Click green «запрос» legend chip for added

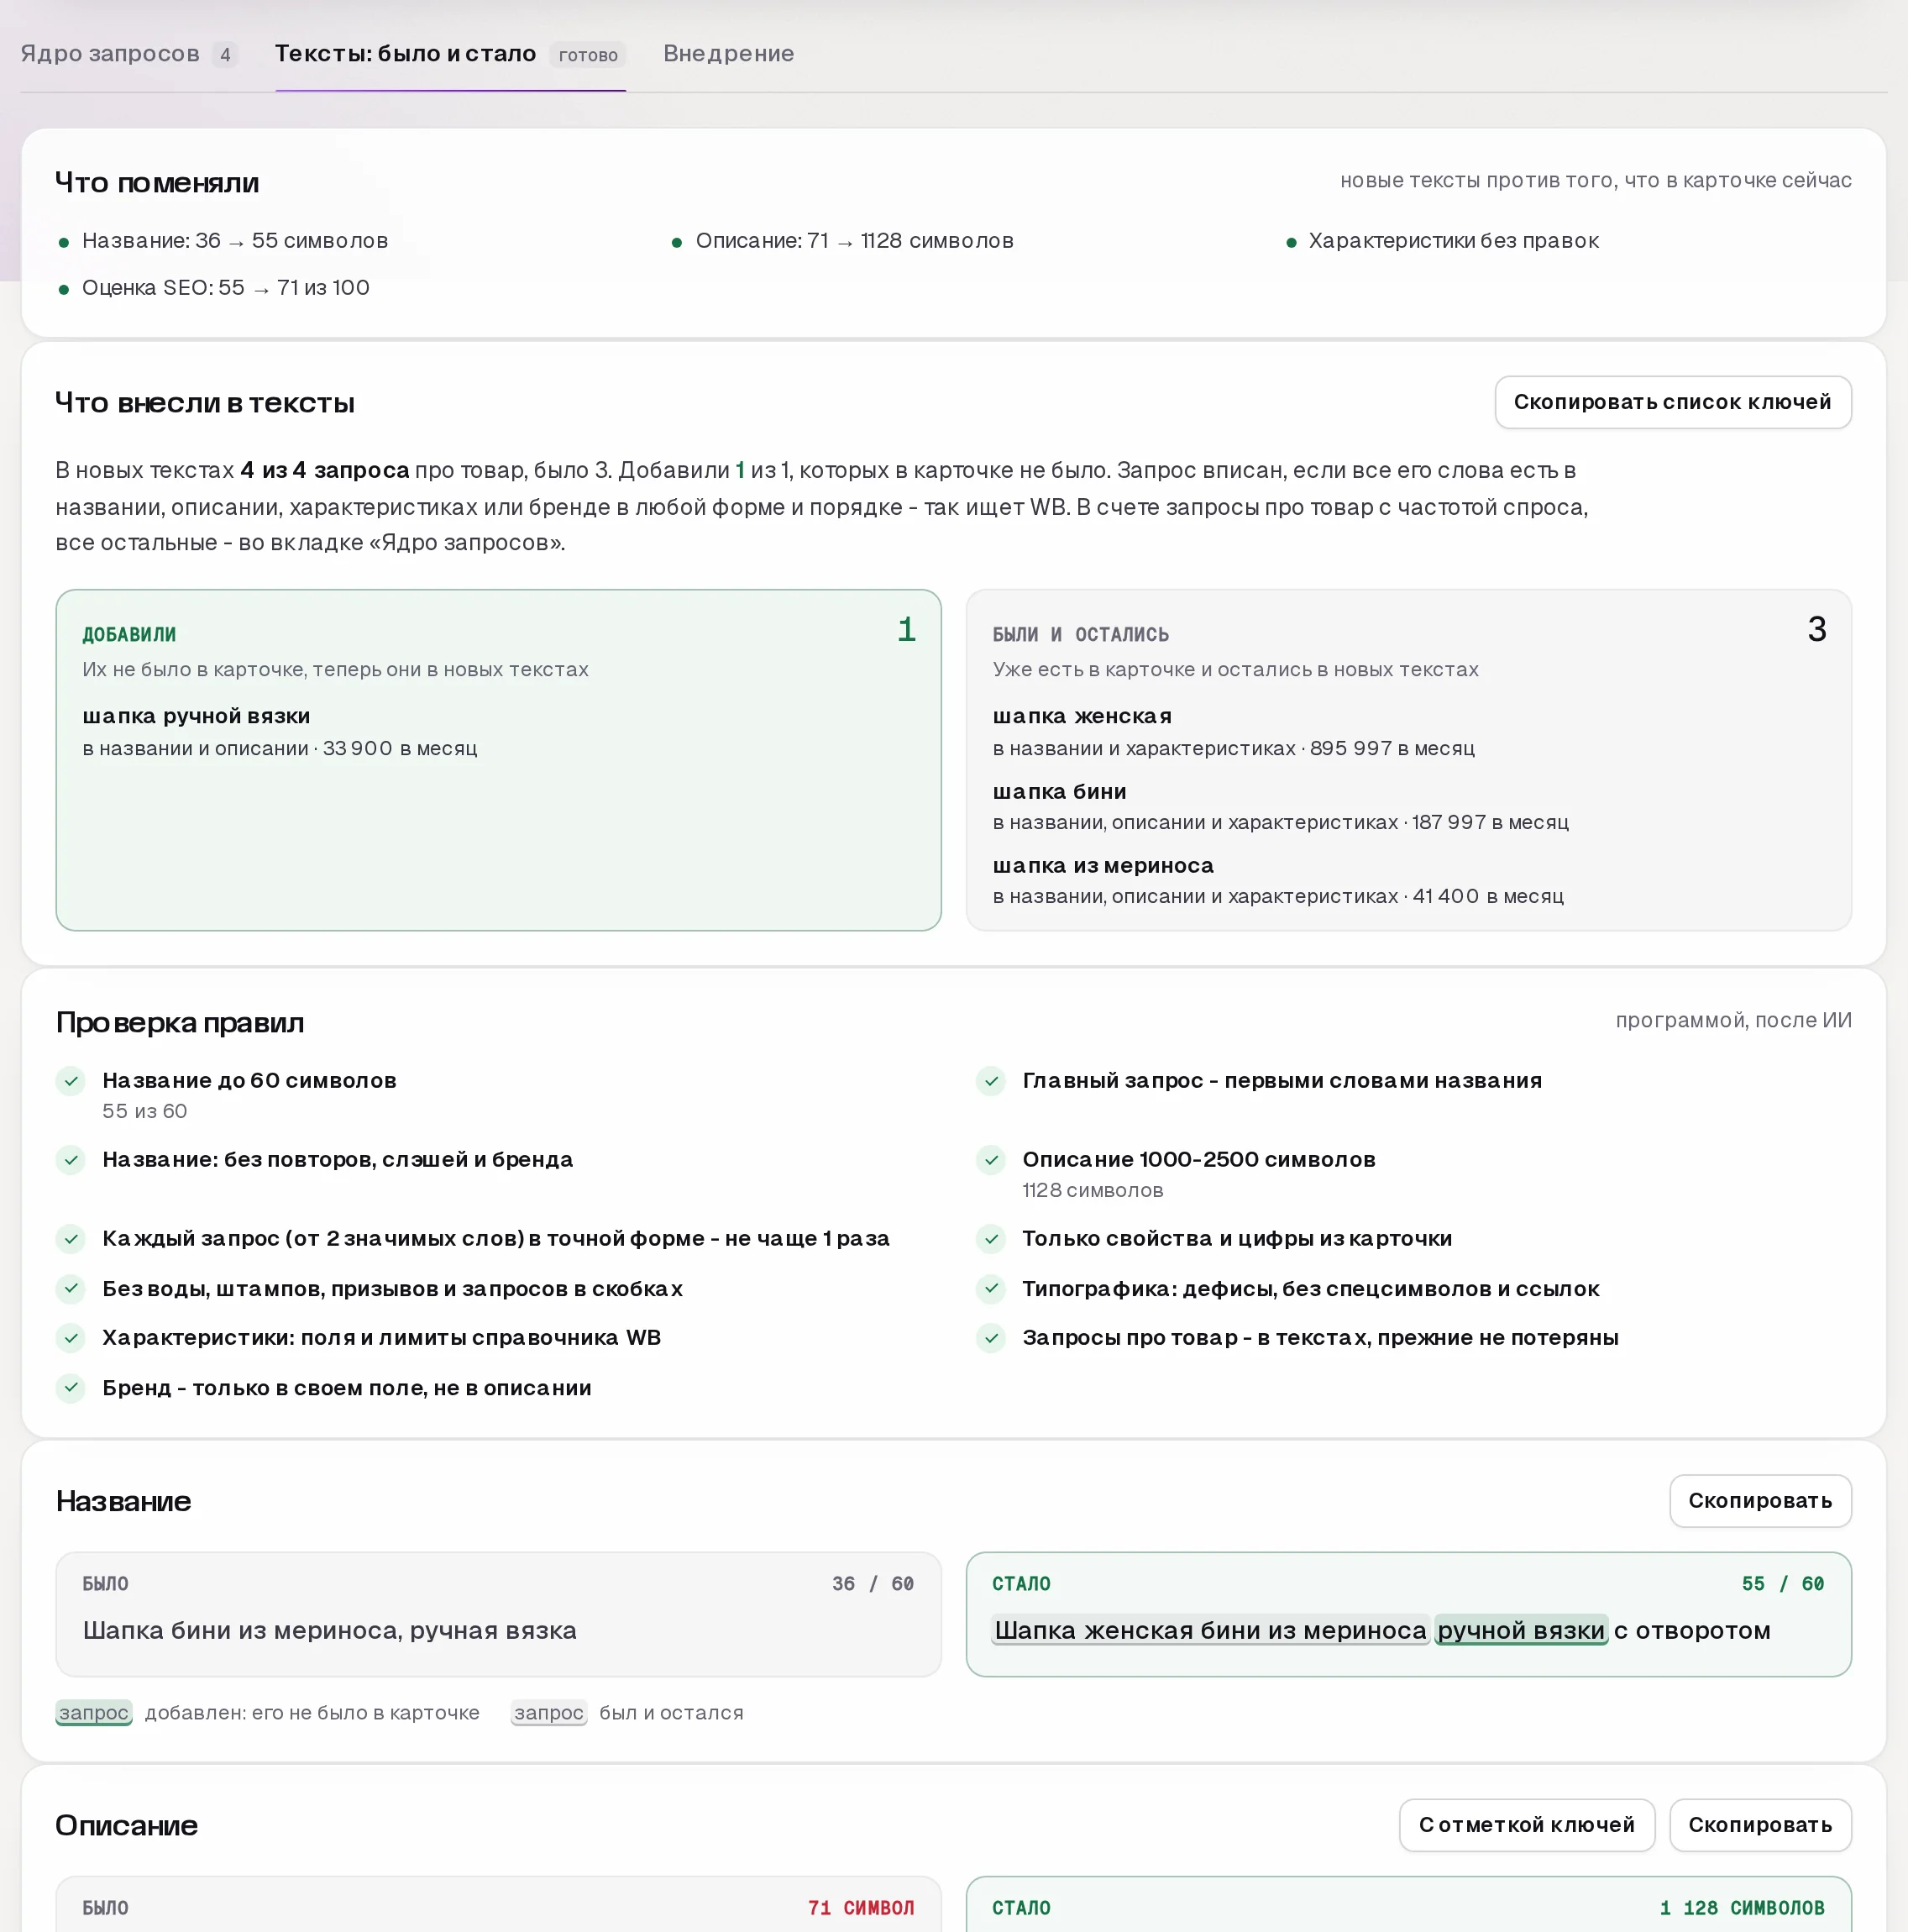[94, 1713]
